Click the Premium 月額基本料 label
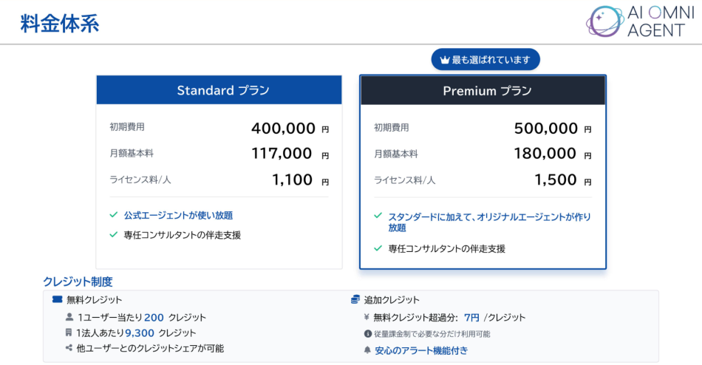Screen dimensions: 702x365 coord(396,154)
